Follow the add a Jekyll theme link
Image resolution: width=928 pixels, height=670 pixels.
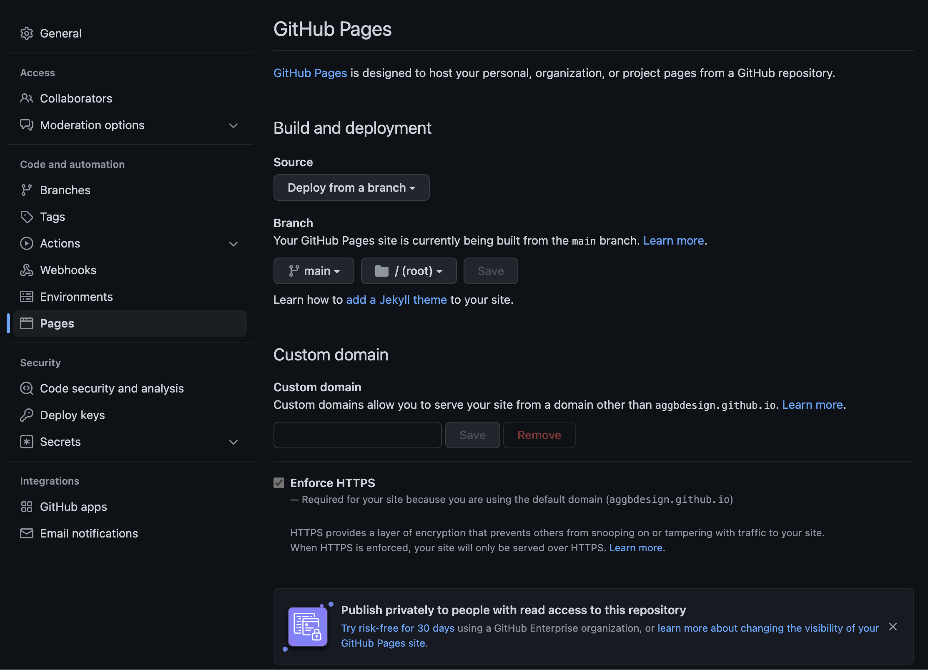point(396,300)
